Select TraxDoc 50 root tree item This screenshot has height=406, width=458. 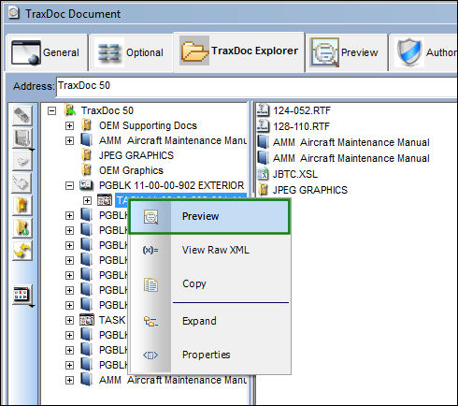[107, 110]
